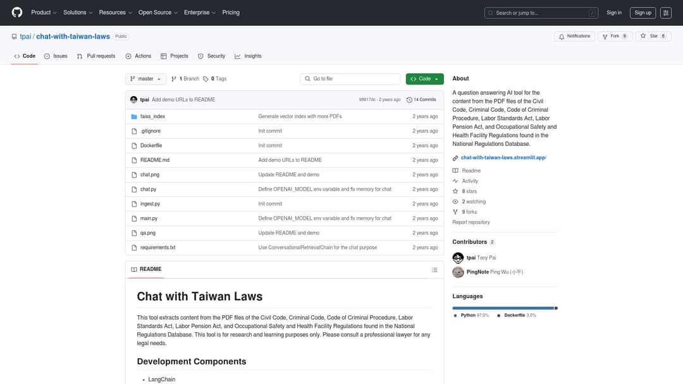This screenshot has width=683, height=384.
Task: Open the .gitignore file
Action: tap(151, 131)
